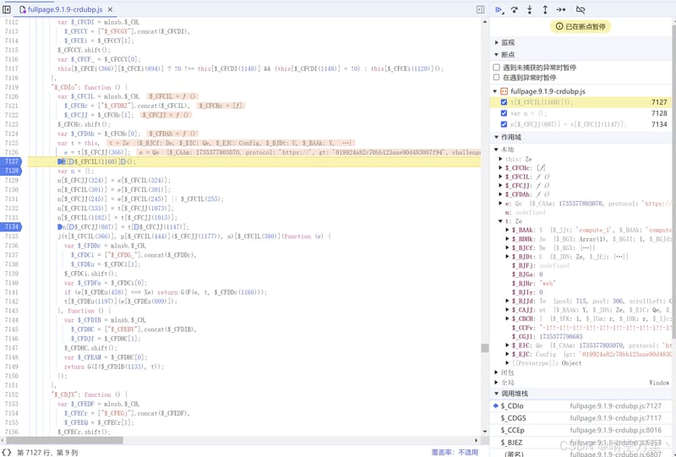Click the $_BJHr 'web' property value
This screenshot has height=457, width=676.
(548, 283)
